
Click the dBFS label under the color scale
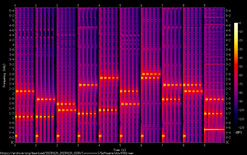coord(239,132)
